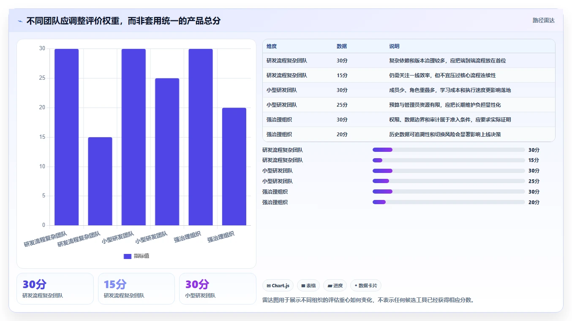Click the y-axis tick label 5

tap(44, 196)
